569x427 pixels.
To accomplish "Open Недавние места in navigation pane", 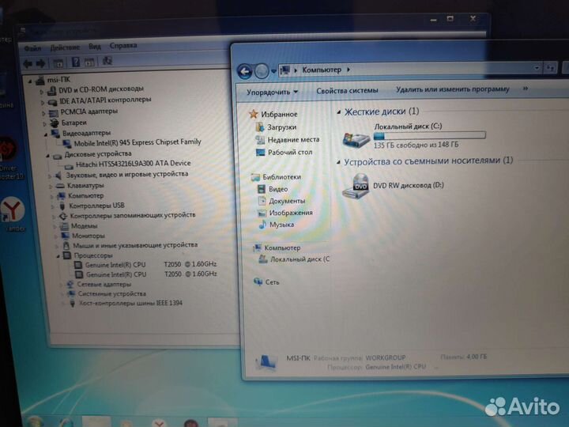I will [293, 139].
